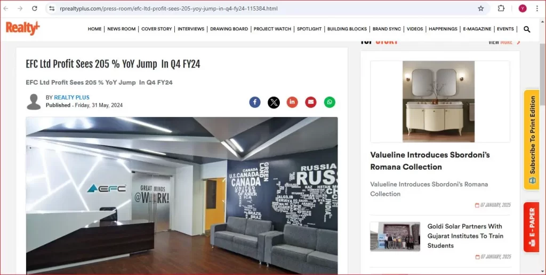Open the HAPPENINGS menu item
The image size is (546, 275).
[443, 29]
